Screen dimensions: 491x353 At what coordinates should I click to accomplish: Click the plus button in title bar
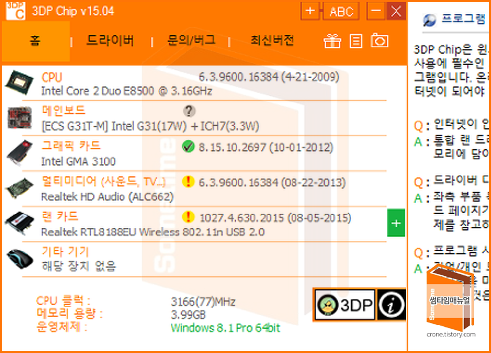[x=310, y=11]
